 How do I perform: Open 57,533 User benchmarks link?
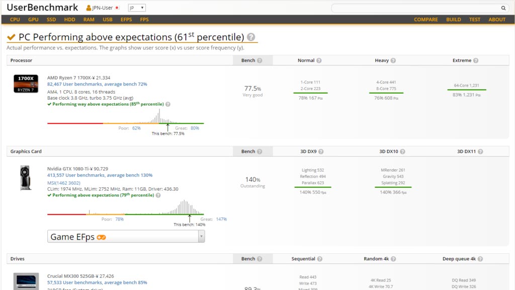pos(97,282)
